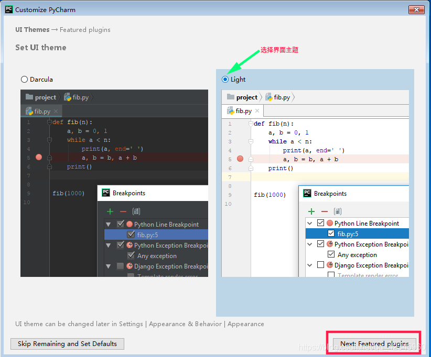The height and width of the screenshot is (357, 431).
Task: Click lightning icon of Python Exception Breakpoint, Light preview
Action: tap(330, 244)
